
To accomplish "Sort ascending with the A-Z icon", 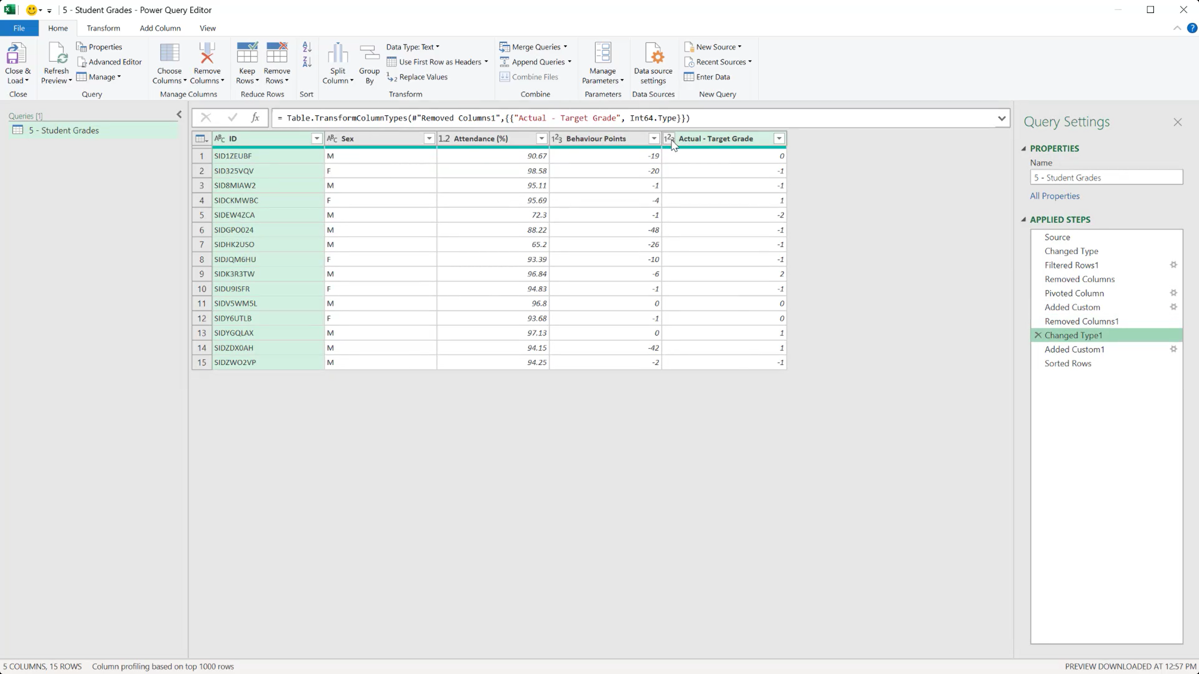I will (307, 47).
